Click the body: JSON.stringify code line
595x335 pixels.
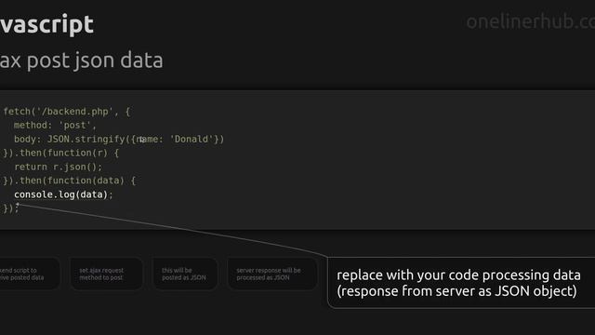point(119,140)
